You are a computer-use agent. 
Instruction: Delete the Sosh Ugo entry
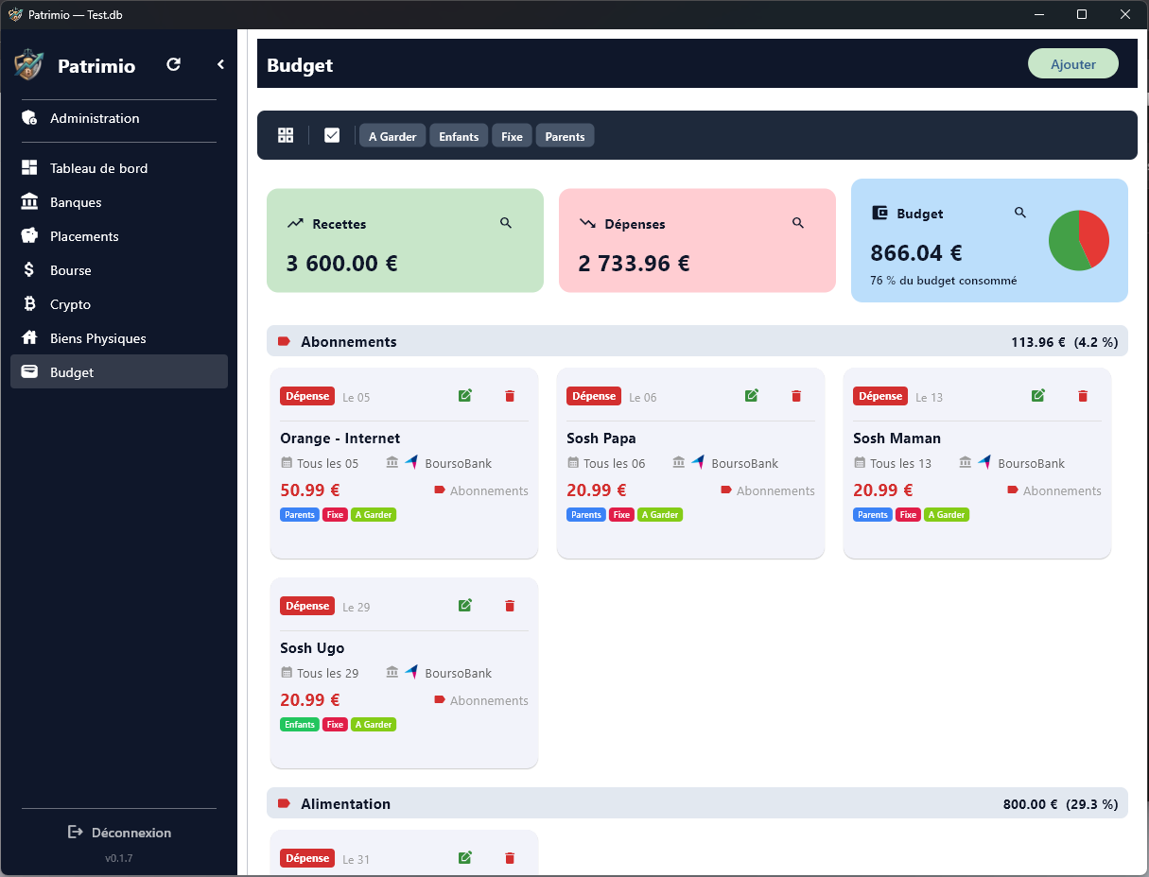point(510,606)
